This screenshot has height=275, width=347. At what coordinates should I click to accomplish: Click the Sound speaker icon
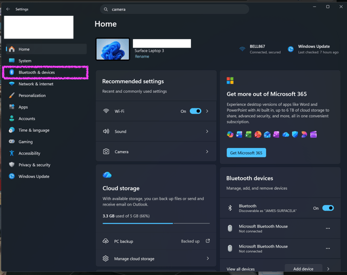106,131
